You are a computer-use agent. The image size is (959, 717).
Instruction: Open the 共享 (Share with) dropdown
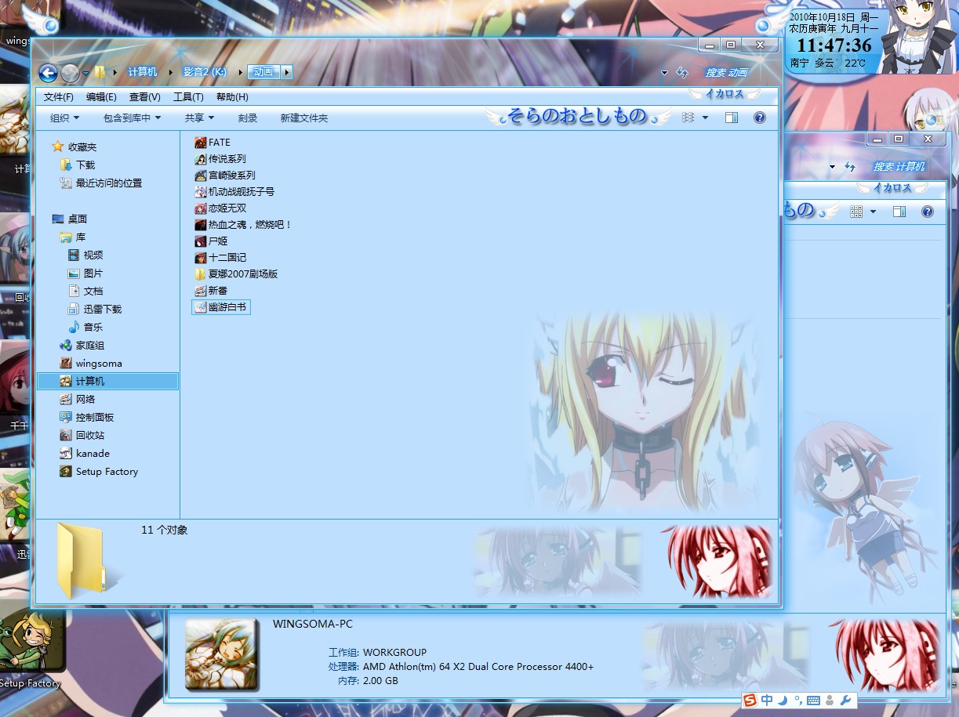coord(196,118)
